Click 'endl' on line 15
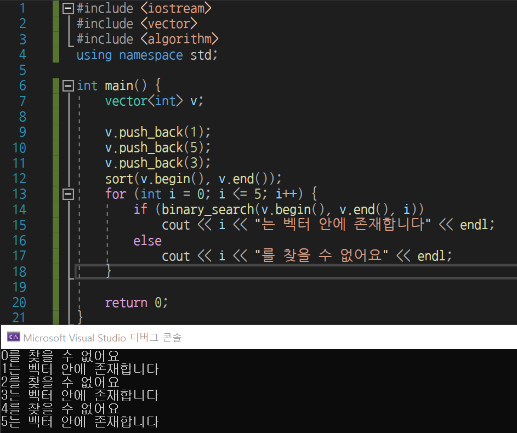This screenshot has width=517, height=433. 474,225
